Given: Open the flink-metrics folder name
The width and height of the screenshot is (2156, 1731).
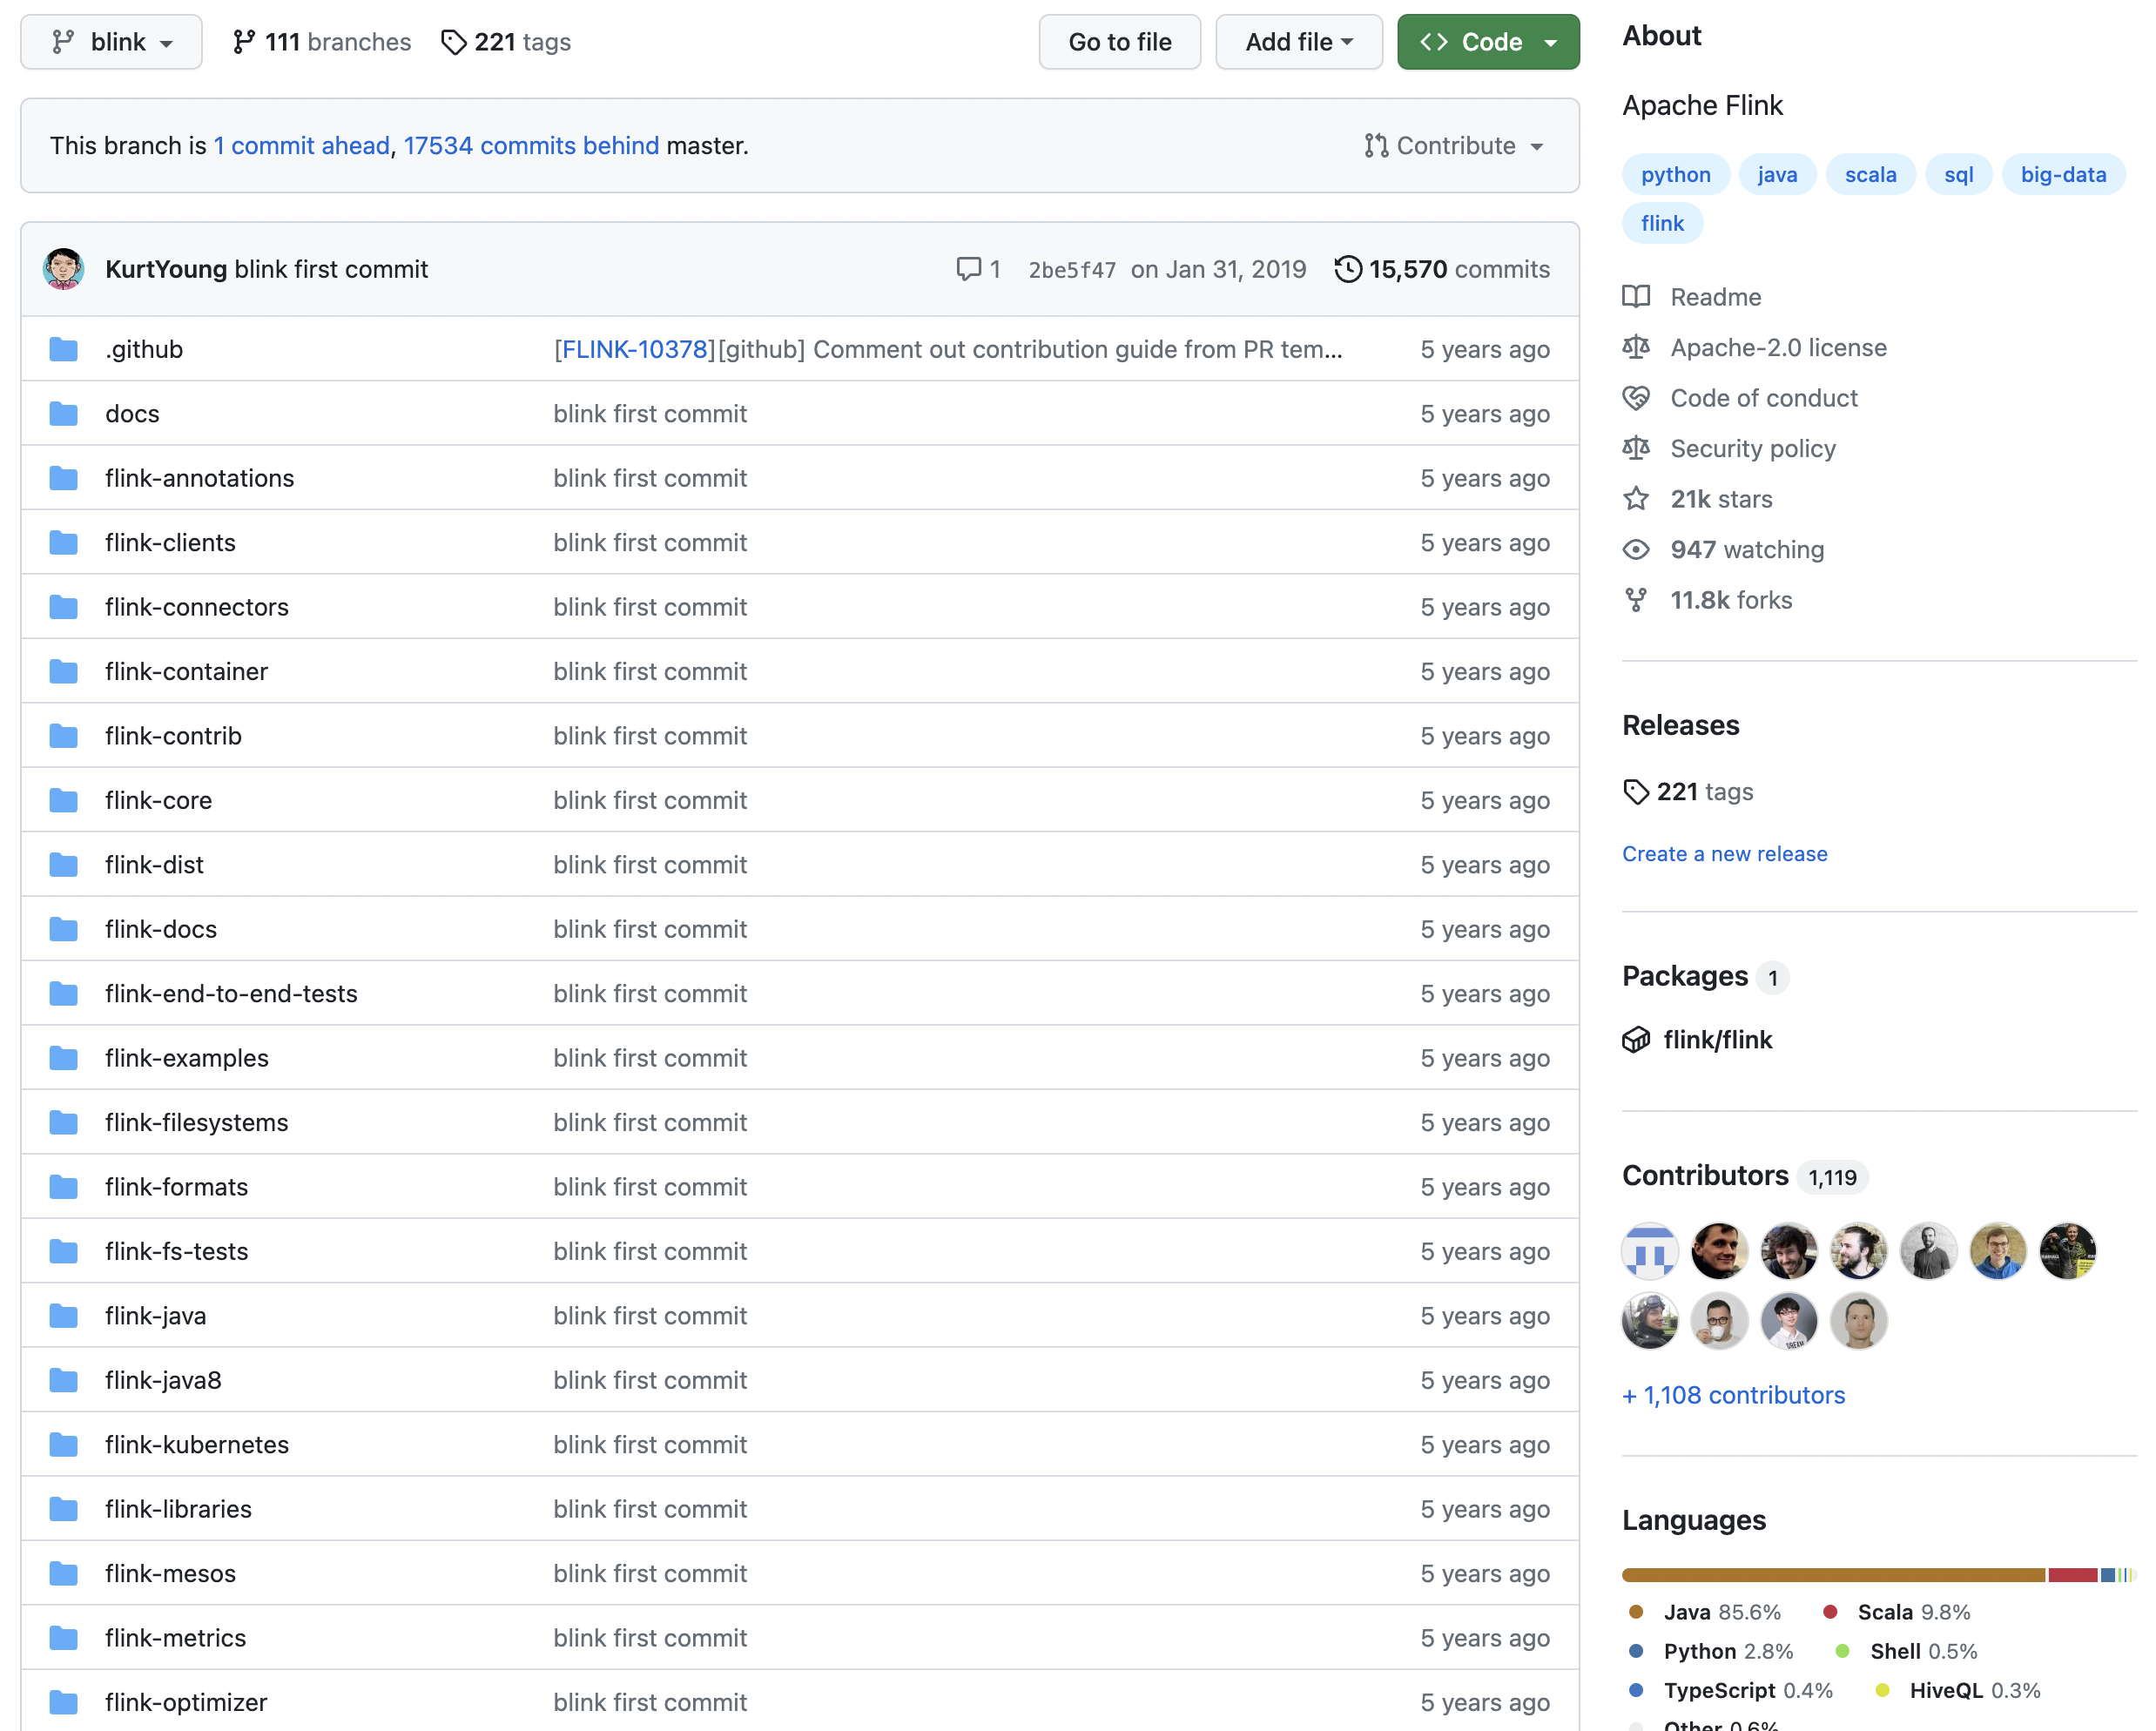Looking at the screenshot, I should pyautogui.click(x=175, y=1638).
